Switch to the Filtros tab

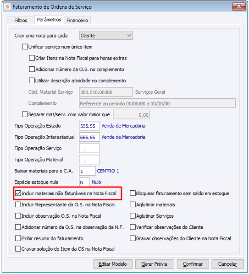21,21
